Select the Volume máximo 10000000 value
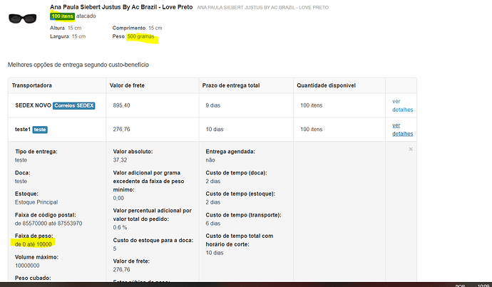Screen dimensions: 492x287 click(x=27, y=266)
